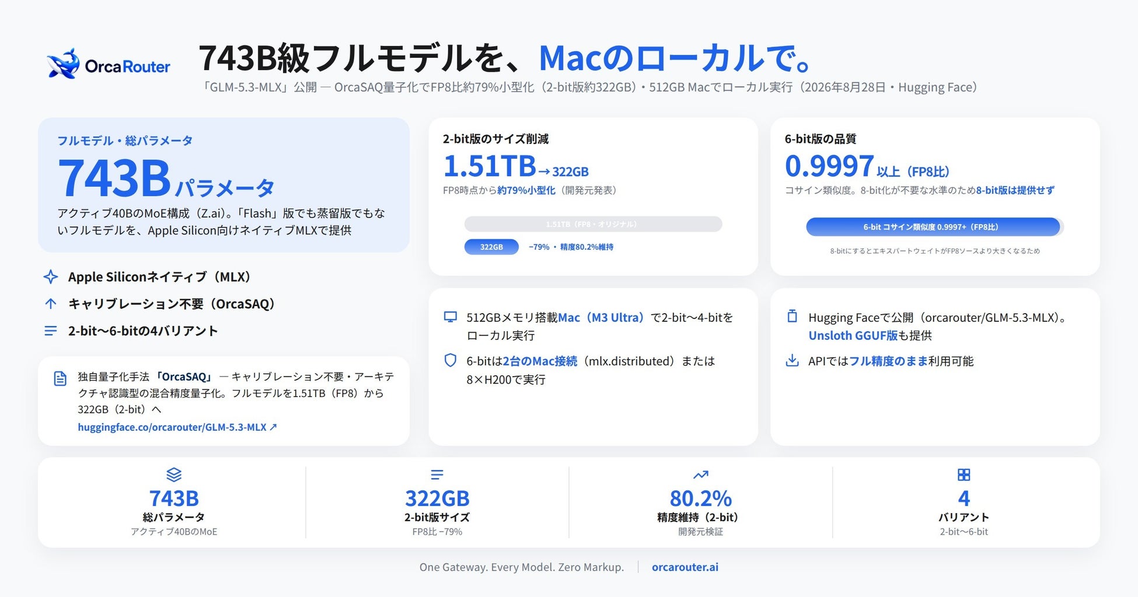Open the huggingface.co/orcarouter/GLM-5.3-MLX link
1138x597 pixels.
tap(177, 427)
